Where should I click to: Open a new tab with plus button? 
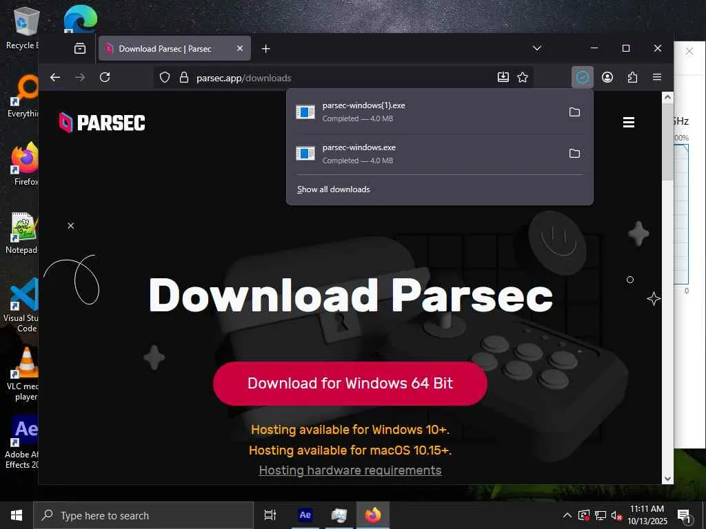click(x=265, y=49)
